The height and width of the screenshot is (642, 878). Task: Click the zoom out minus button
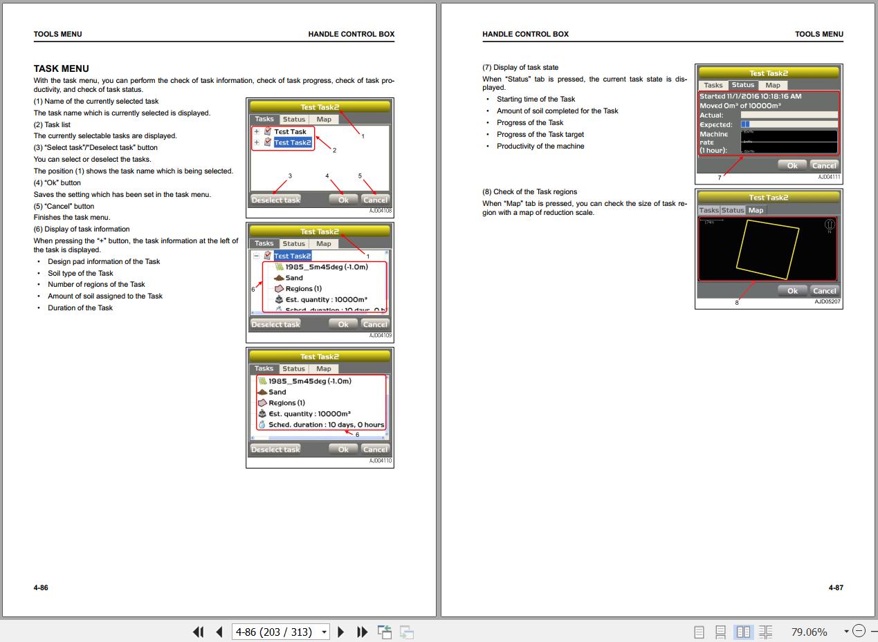click(x=859, y=631)
